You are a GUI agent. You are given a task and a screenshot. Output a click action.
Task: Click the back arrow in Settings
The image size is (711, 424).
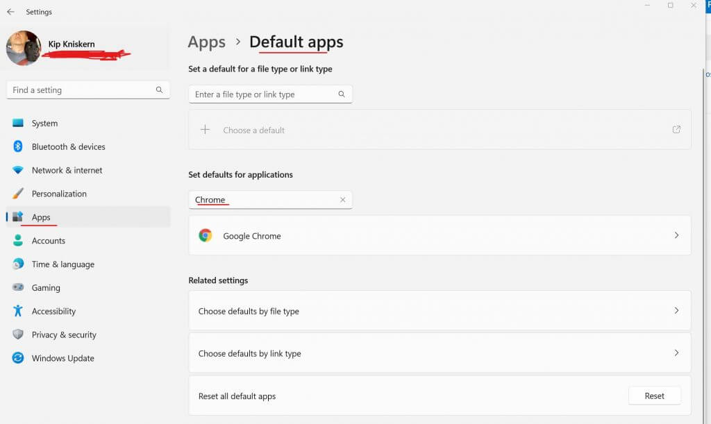tap(10, 12)
